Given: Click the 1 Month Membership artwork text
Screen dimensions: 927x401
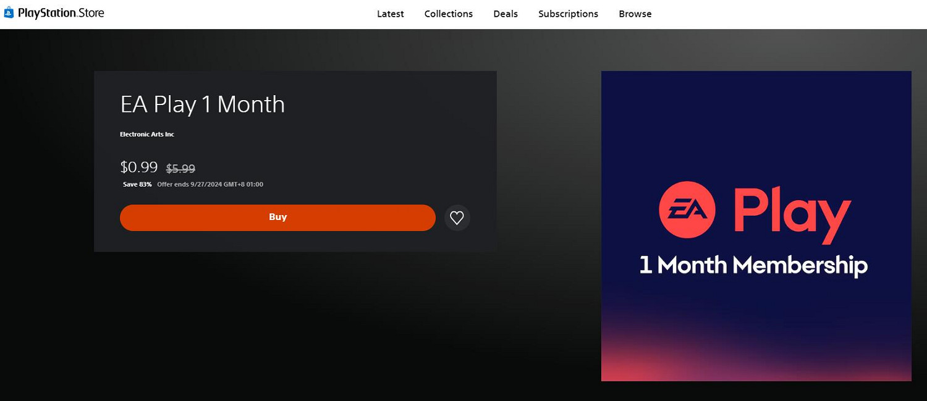Looking at the screenshot, I should pos(753,265).
